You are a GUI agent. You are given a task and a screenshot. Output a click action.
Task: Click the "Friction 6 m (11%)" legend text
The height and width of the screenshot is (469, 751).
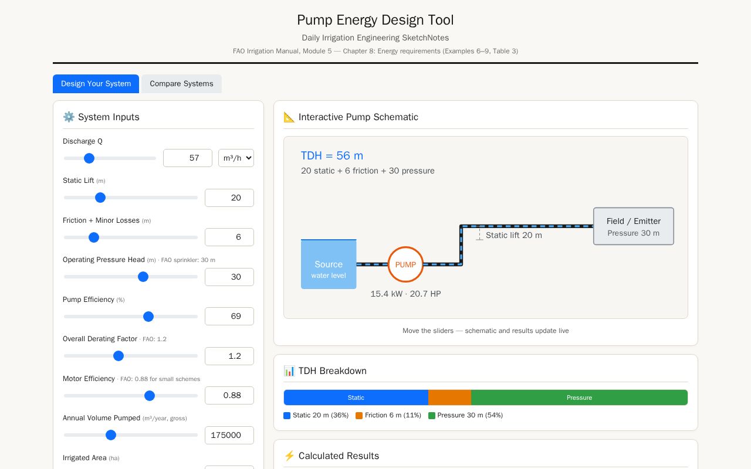click(x=393, y=416)
